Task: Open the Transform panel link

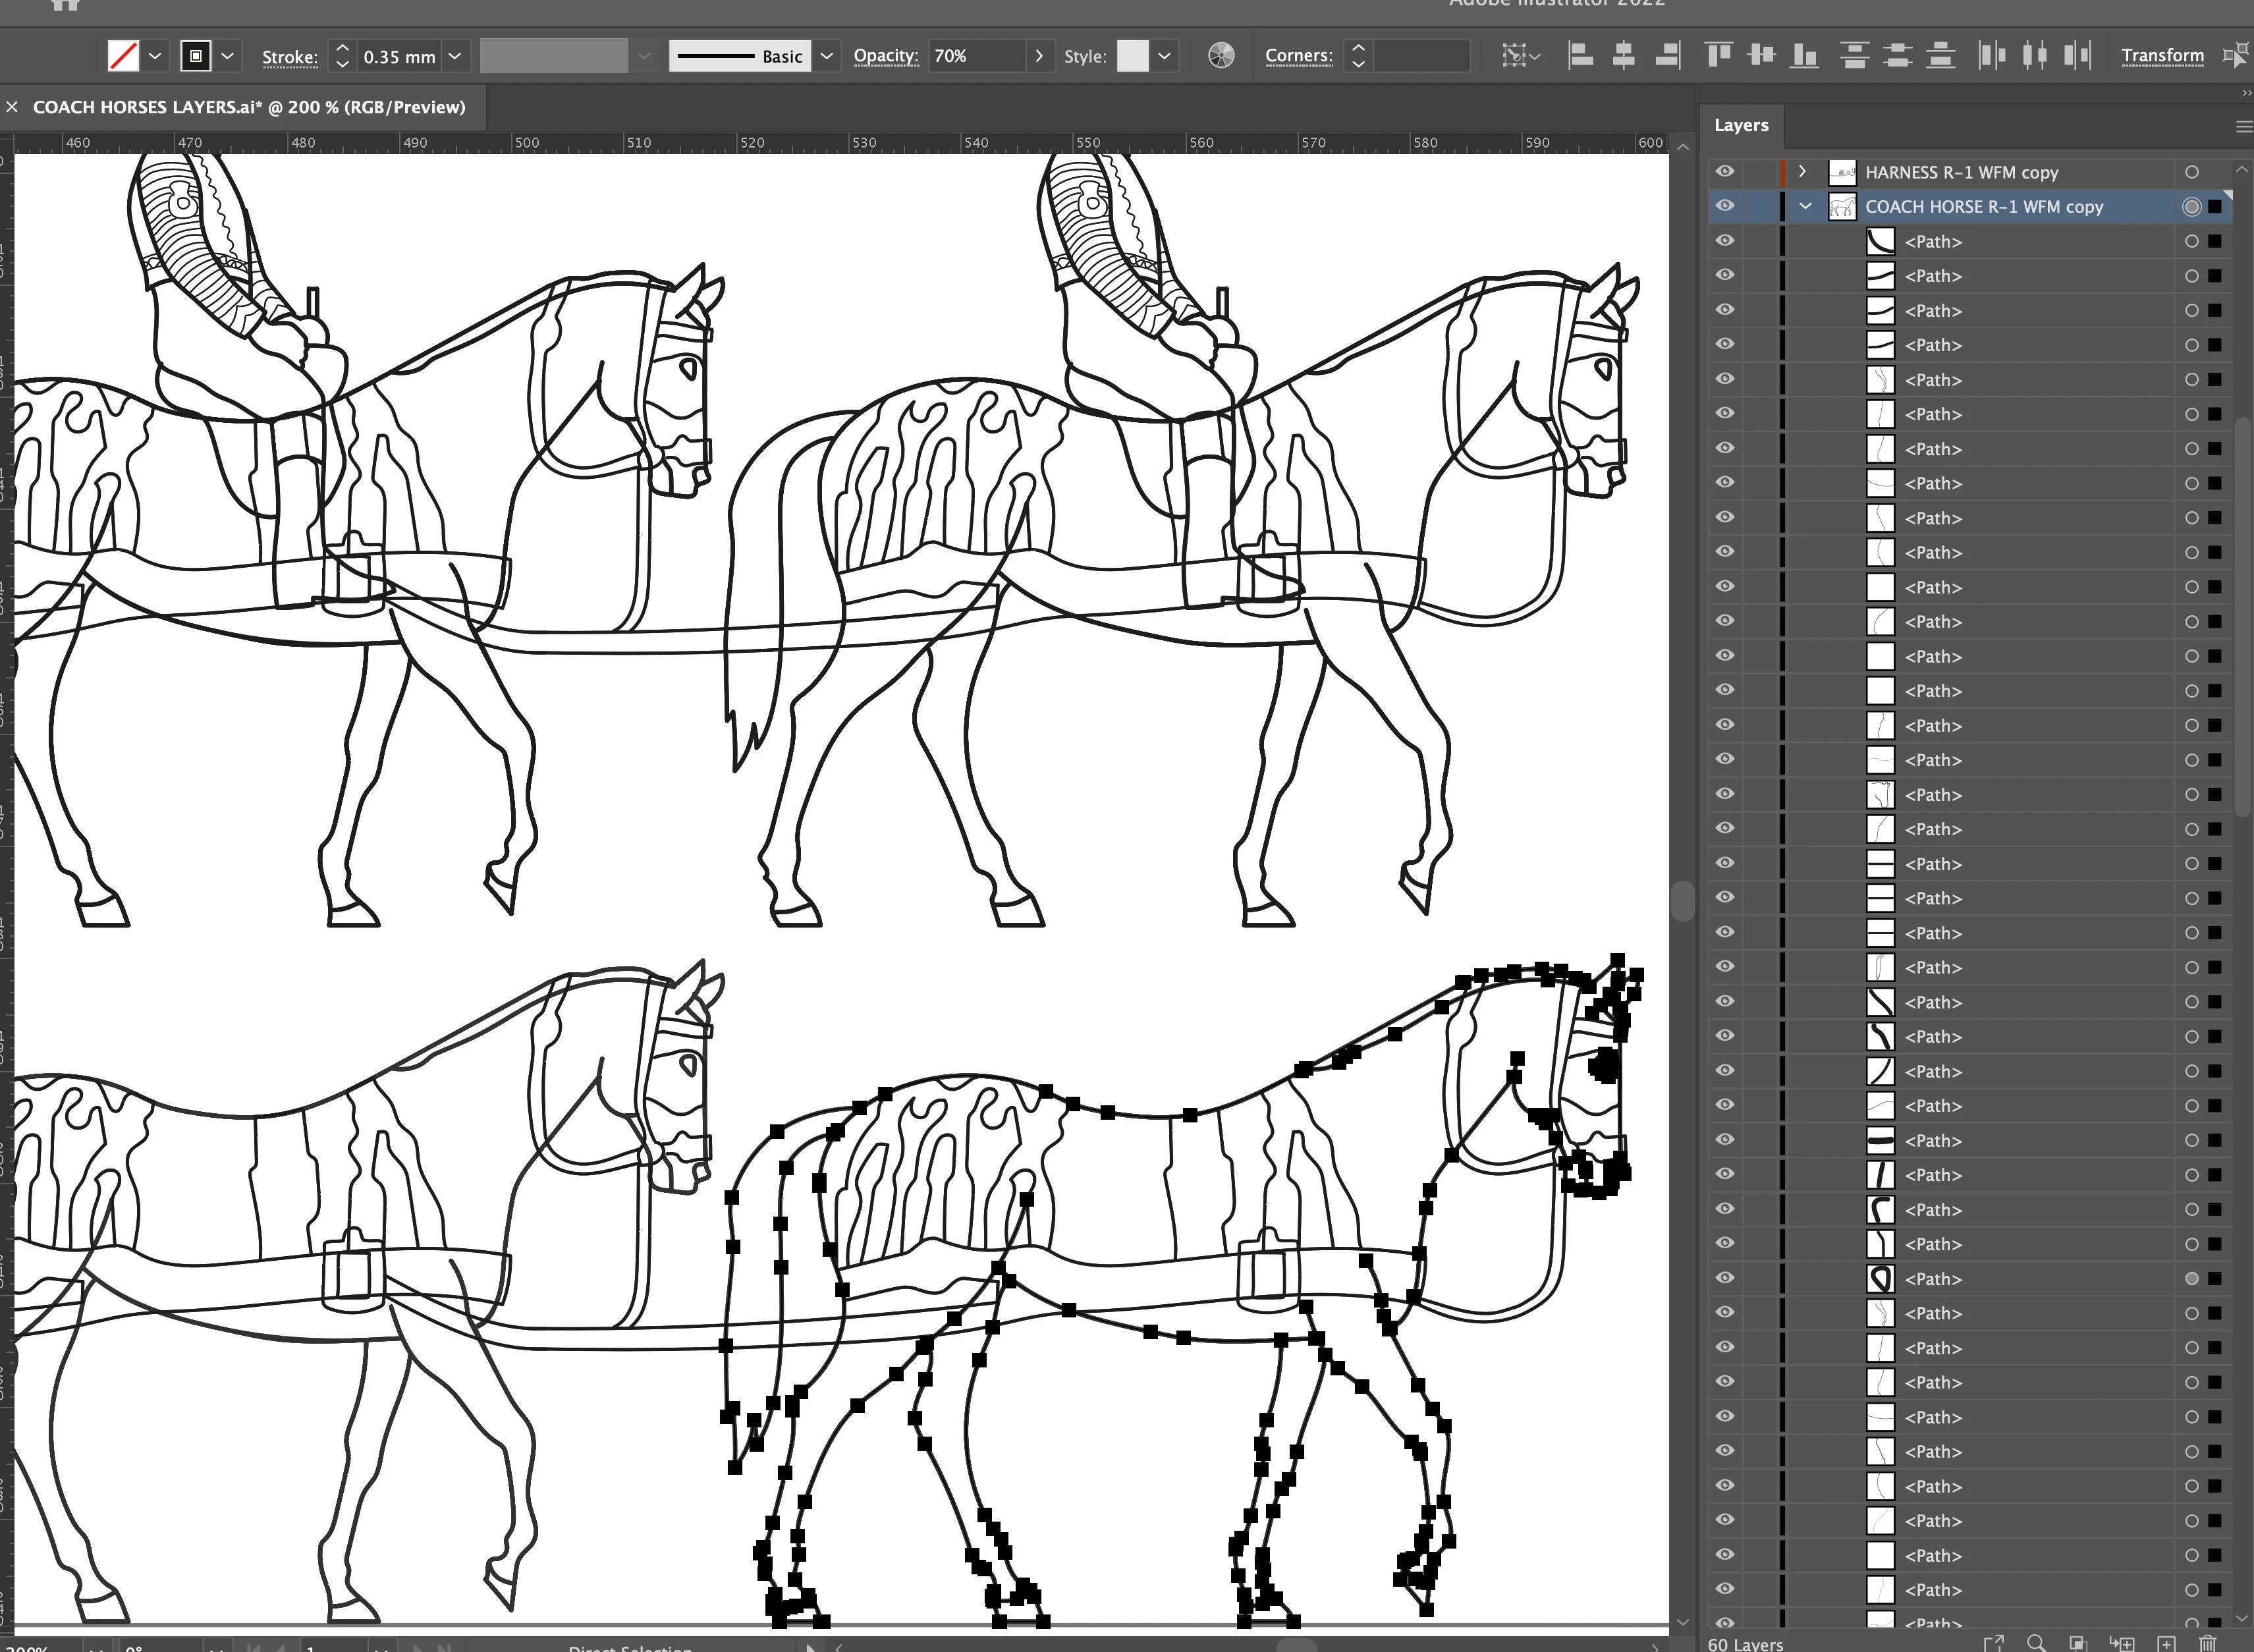Action: (x=2162, y=56)
